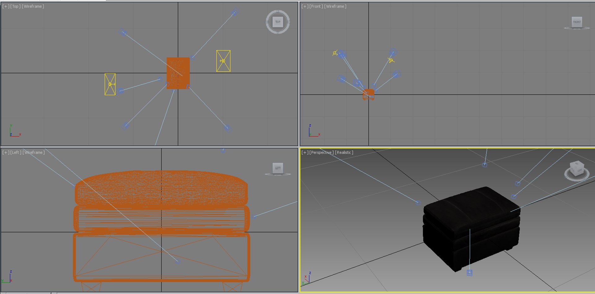Image resolution: width=595 pixels, height=294 pixels.
Task: Click the FRONT face of the ViewCube
Action: click(577, 22)
